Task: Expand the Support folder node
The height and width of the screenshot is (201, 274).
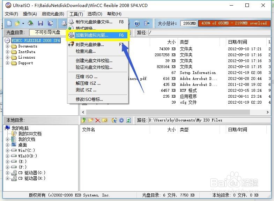Action: coord(7,63)
